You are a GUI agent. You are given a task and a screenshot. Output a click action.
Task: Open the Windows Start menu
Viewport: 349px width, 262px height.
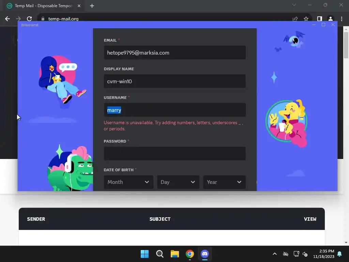pos(145,254)
